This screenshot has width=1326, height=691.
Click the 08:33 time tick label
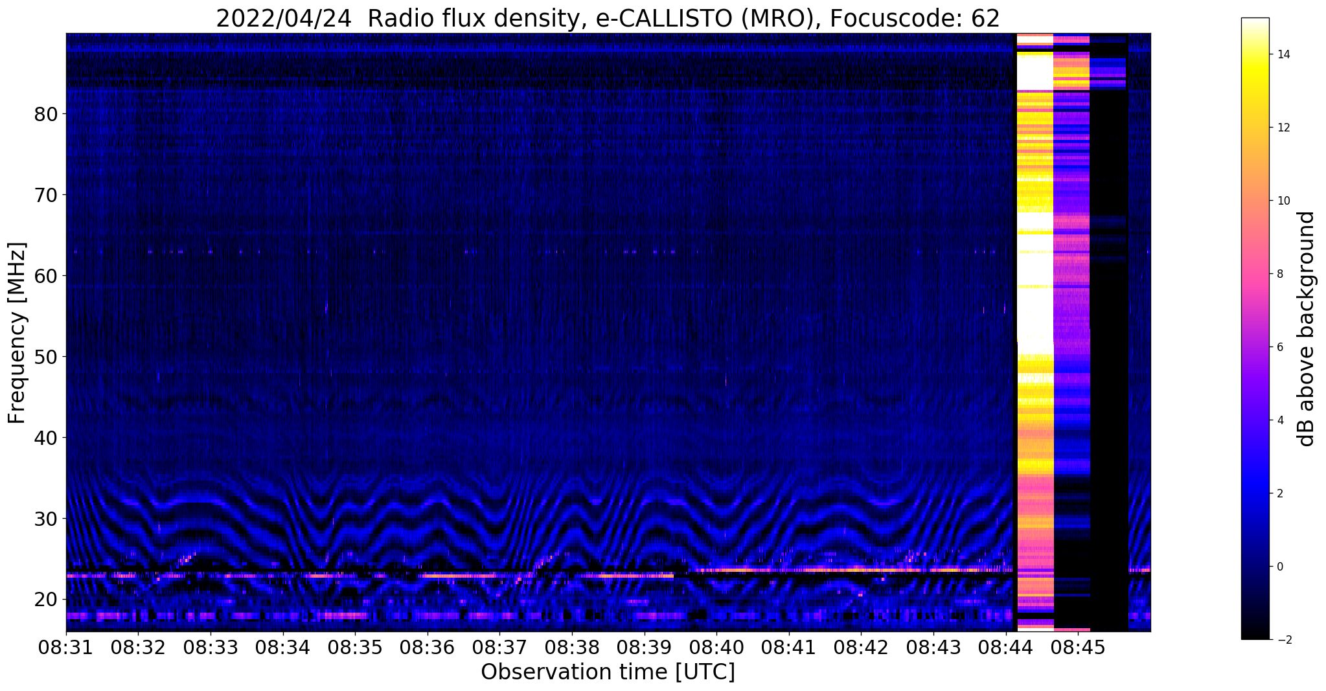click(211, 647)
